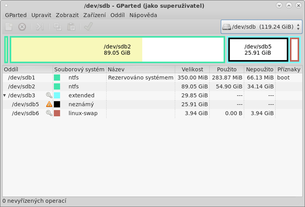The image size is (305, 207).
Task: Click the cyan extended swatch of /dev/sdb3
Action: tap(57, 95)
